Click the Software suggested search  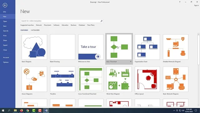tap(56, 25)
